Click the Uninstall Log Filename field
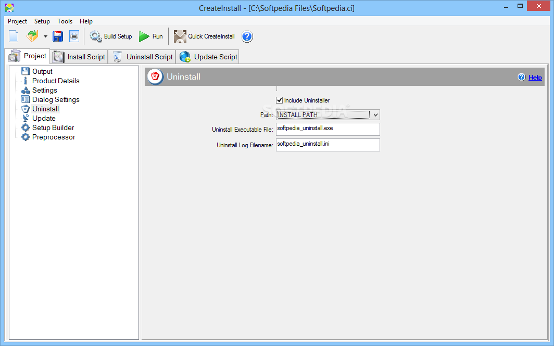The height and width of the screenshot is (346, 554). pos(328,145)
